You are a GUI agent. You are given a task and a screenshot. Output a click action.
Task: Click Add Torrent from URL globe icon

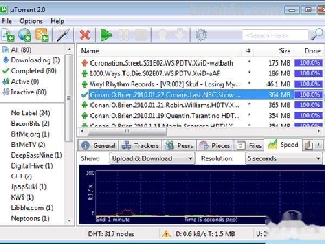click(x=25, y=35)
